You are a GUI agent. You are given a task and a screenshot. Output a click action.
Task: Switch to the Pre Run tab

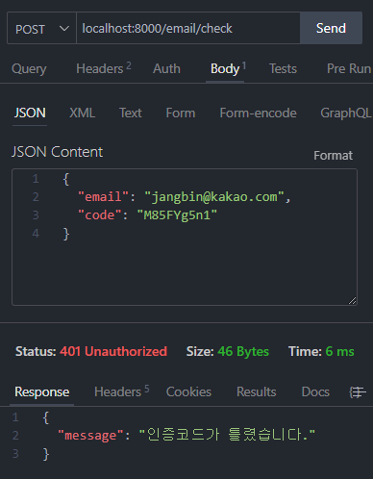[349, 68]
